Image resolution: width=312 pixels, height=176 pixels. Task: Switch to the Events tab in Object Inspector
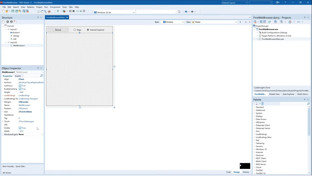pyautogui.click(x=18, y=76)
